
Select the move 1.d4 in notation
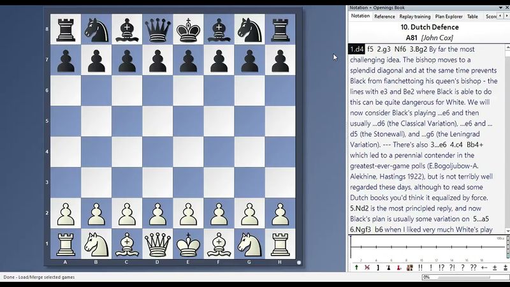(x=356, y=49)
